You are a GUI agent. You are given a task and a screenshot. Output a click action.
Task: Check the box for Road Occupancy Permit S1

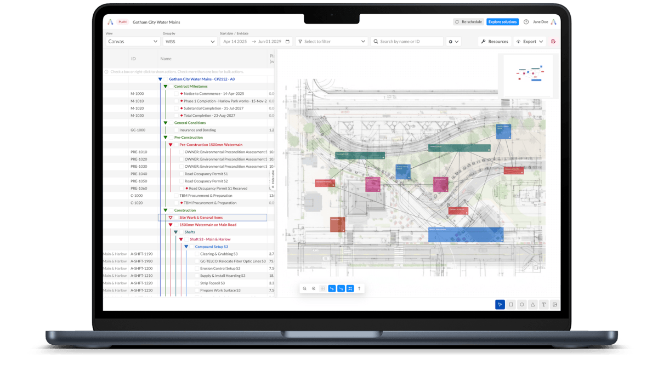pos(181,174)
